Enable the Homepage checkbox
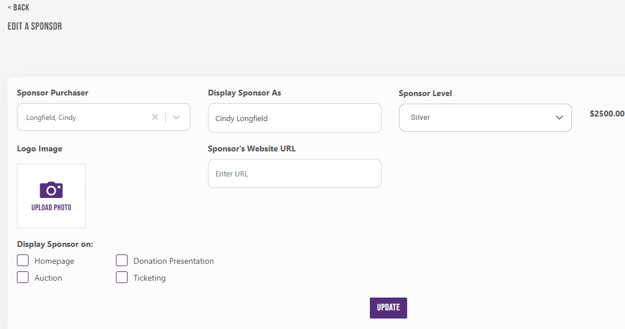 (23, 260)
